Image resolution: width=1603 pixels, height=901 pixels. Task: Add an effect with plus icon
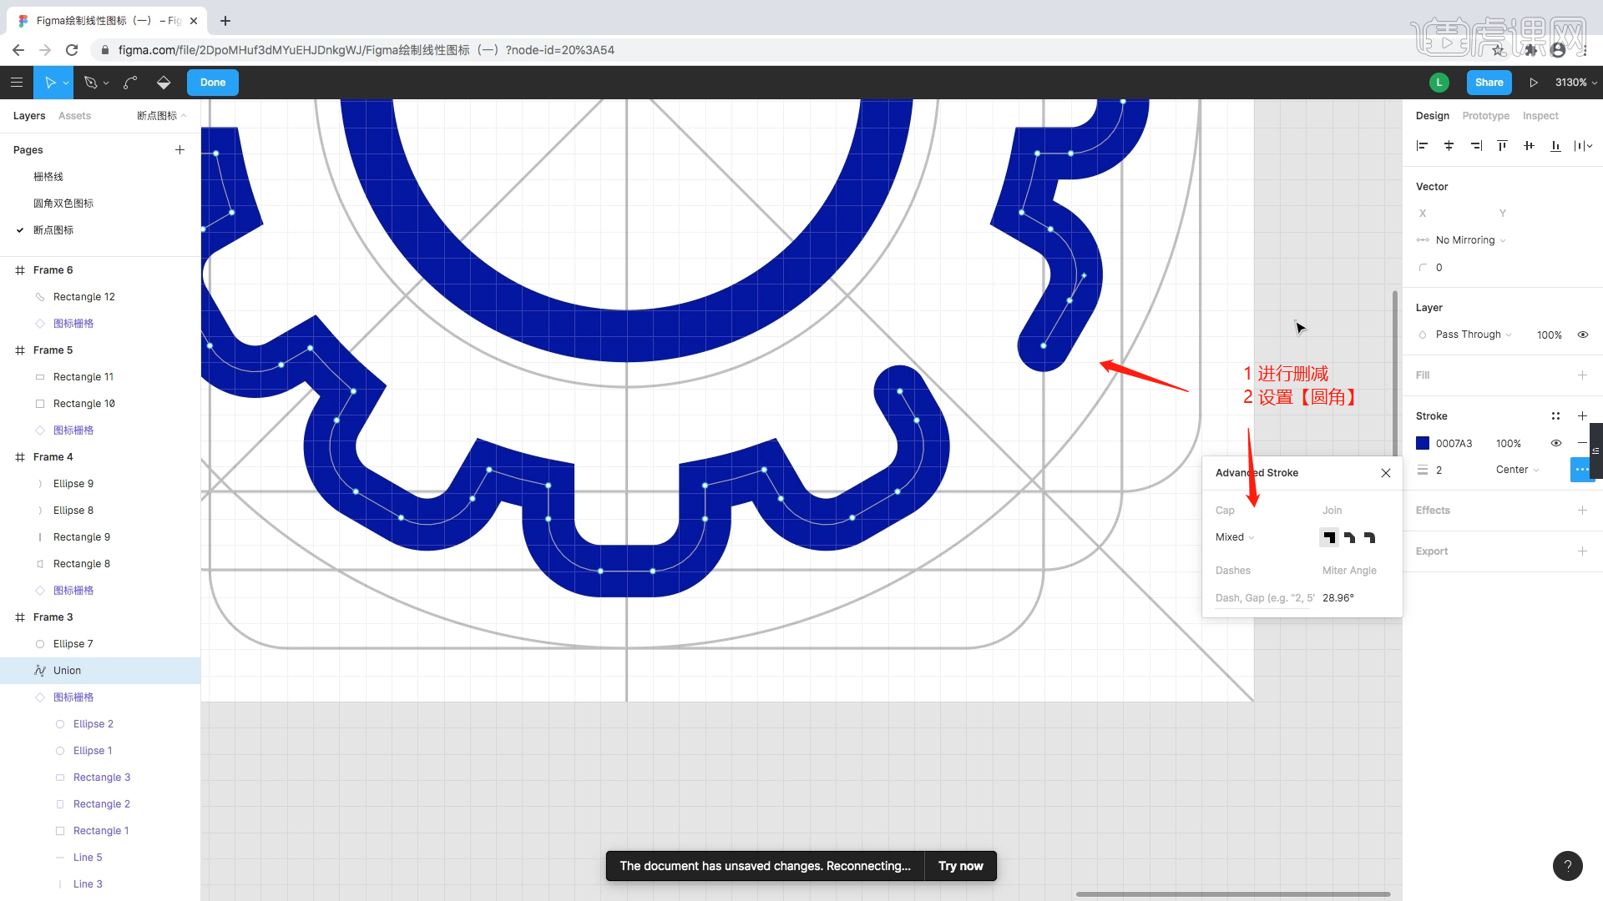tap(1582, 511)
